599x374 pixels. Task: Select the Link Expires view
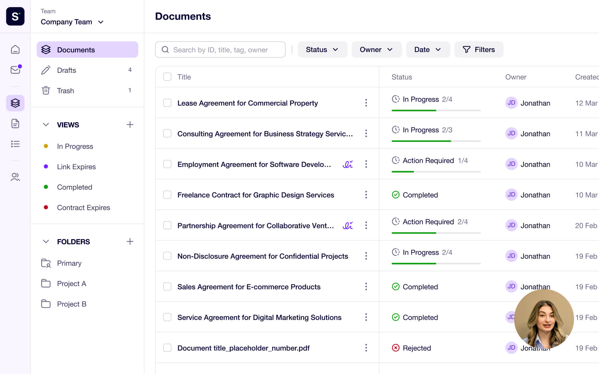tap(76, 166)
